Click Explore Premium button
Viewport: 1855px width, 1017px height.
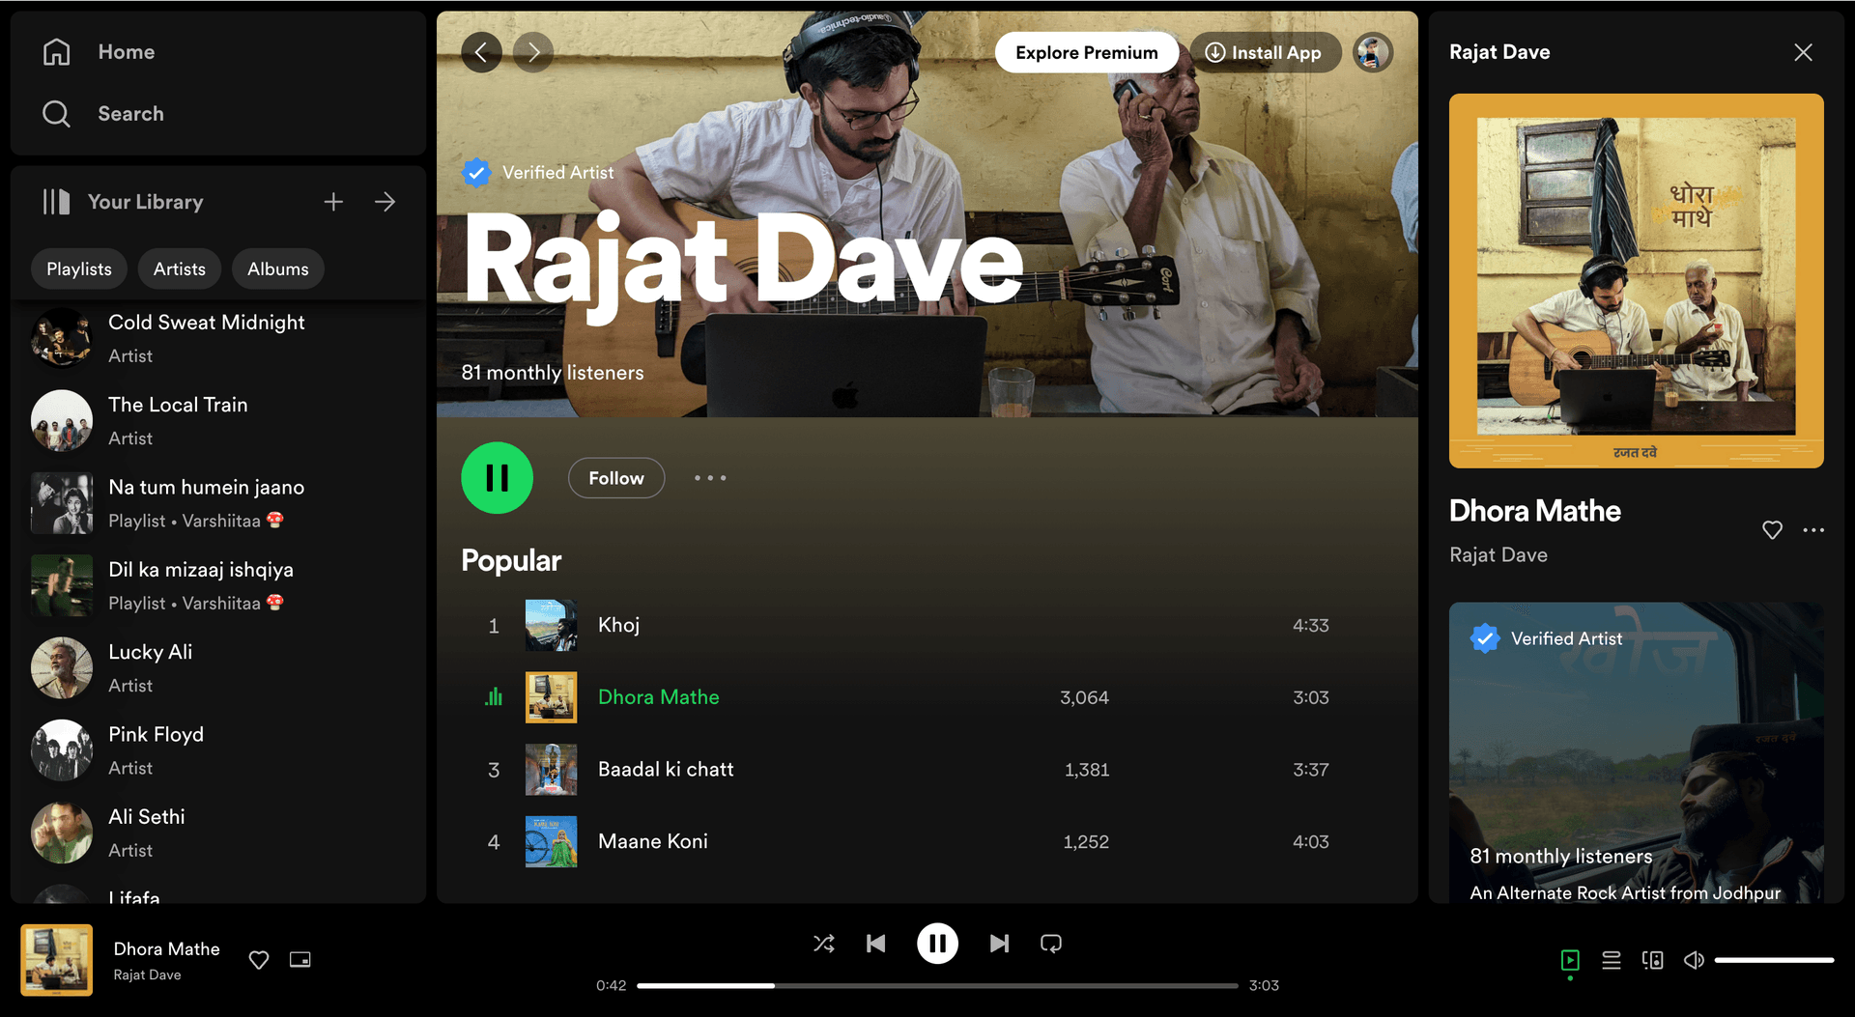(x=1087, y=52)
